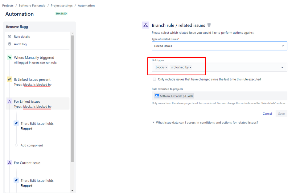
Task: Click pencil icon of first Edit issue fields
Action: (x=16, y=123)
